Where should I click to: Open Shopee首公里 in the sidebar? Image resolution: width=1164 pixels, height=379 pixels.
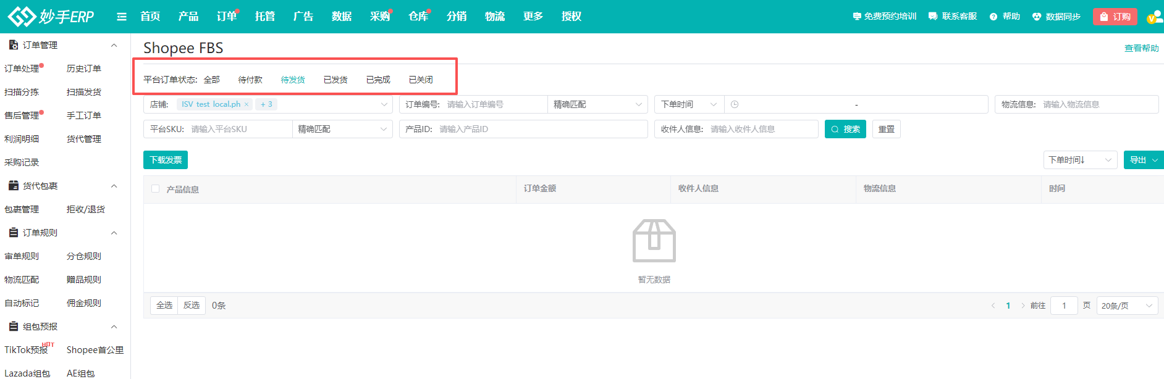click(x=95, y=350)
